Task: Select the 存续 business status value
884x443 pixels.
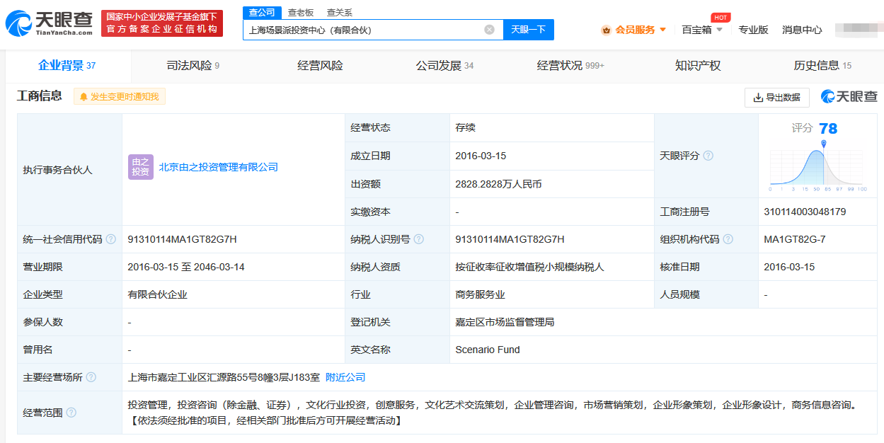Action: [x=466, y=128]
